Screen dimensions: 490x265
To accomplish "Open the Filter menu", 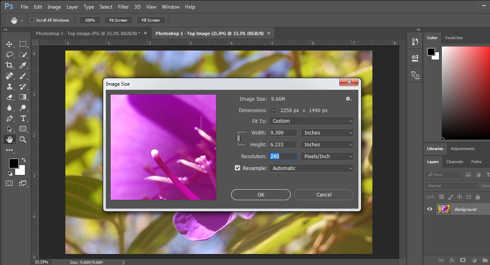I will coord(123,7).
